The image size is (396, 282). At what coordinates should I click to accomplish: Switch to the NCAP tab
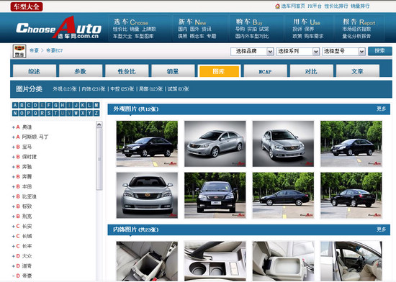[266, 71]
